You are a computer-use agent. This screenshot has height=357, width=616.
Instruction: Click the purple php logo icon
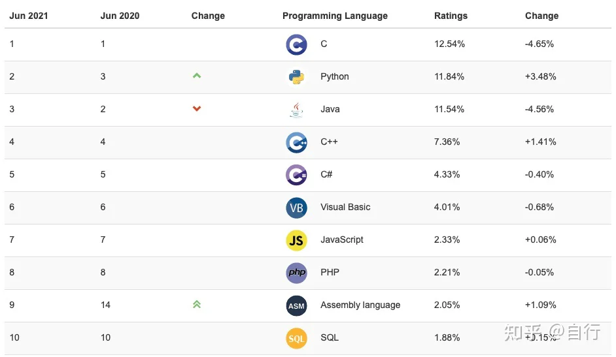pyautogui.click(x=296, y=273)
